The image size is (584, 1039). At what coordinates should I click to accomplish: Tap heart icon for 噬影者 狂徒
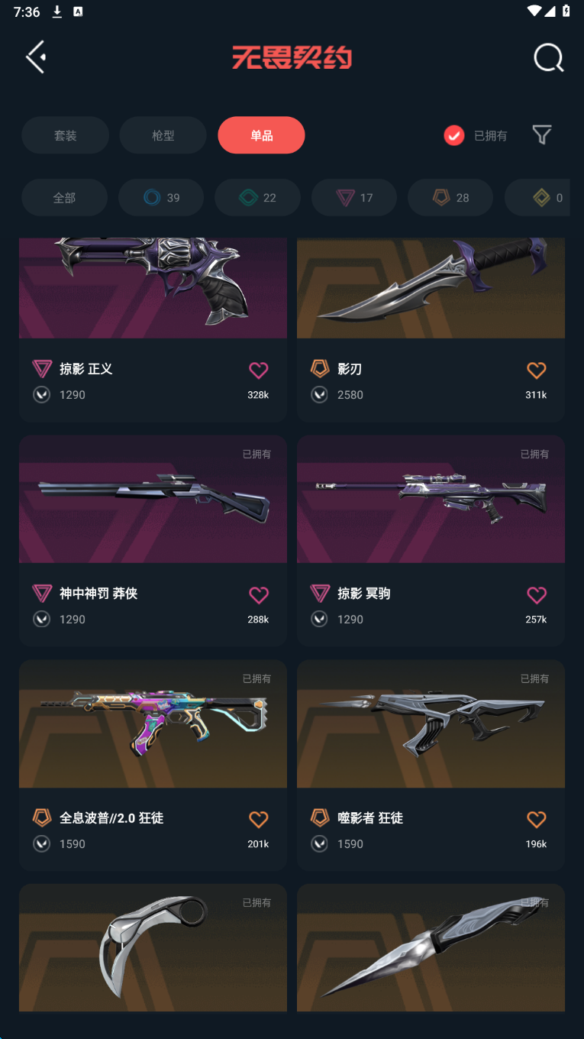[x=537, y=820]
